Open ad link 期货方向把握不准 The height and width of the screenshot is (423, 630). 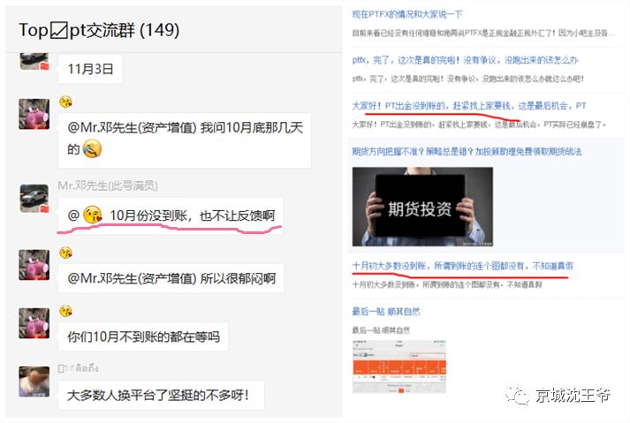tap(467, 151)
